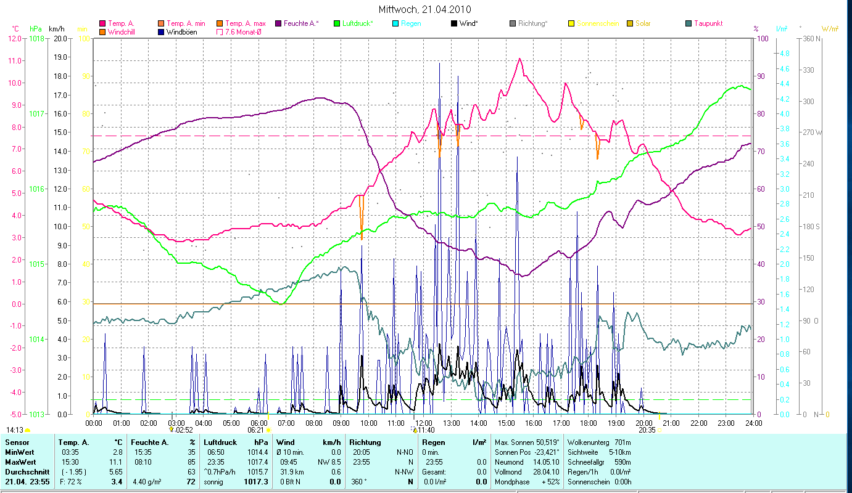This screenshot has height=493, width=852.
Task: Click the 20:35 sunset time marker
Action: tap(647, 430)
